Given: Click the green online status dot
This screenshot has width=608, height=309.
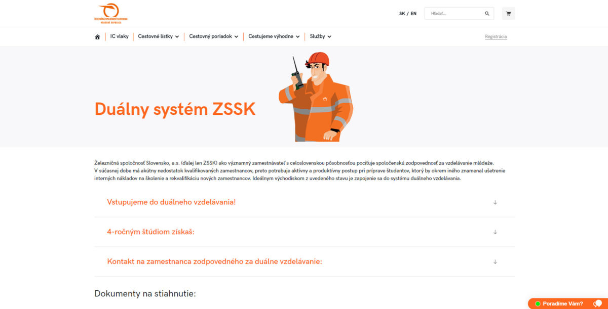Looking at the screenshot, I should point(538,304).
